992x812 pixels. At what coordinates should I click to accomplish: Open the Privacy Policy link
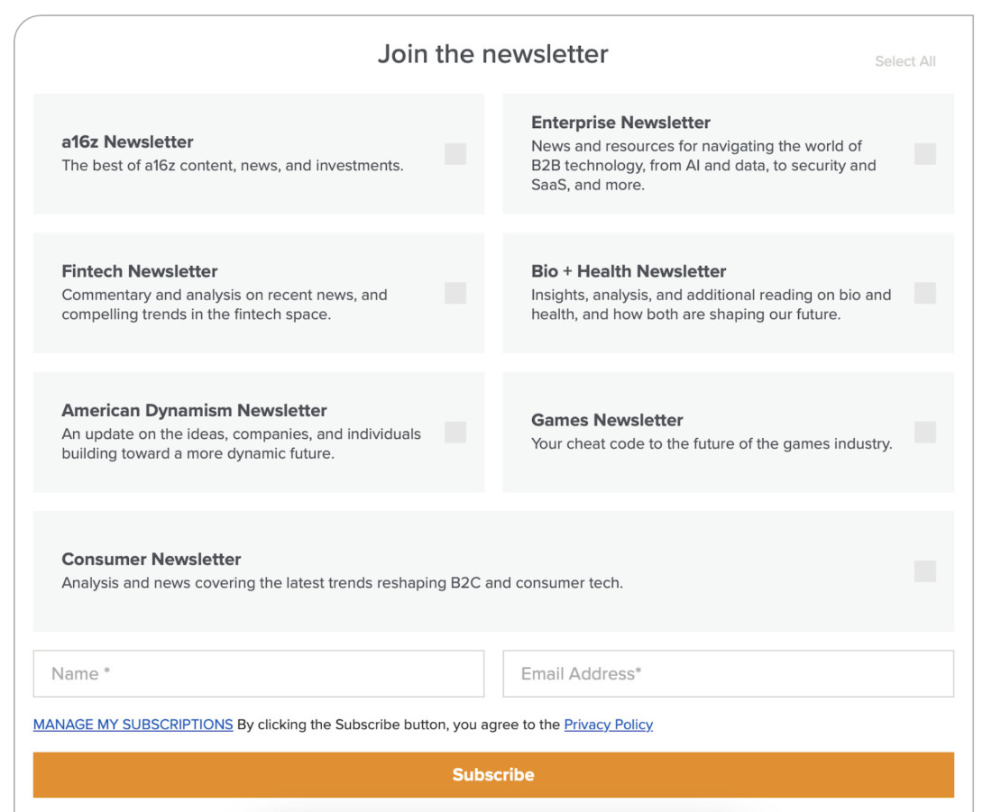pos(608,725)
